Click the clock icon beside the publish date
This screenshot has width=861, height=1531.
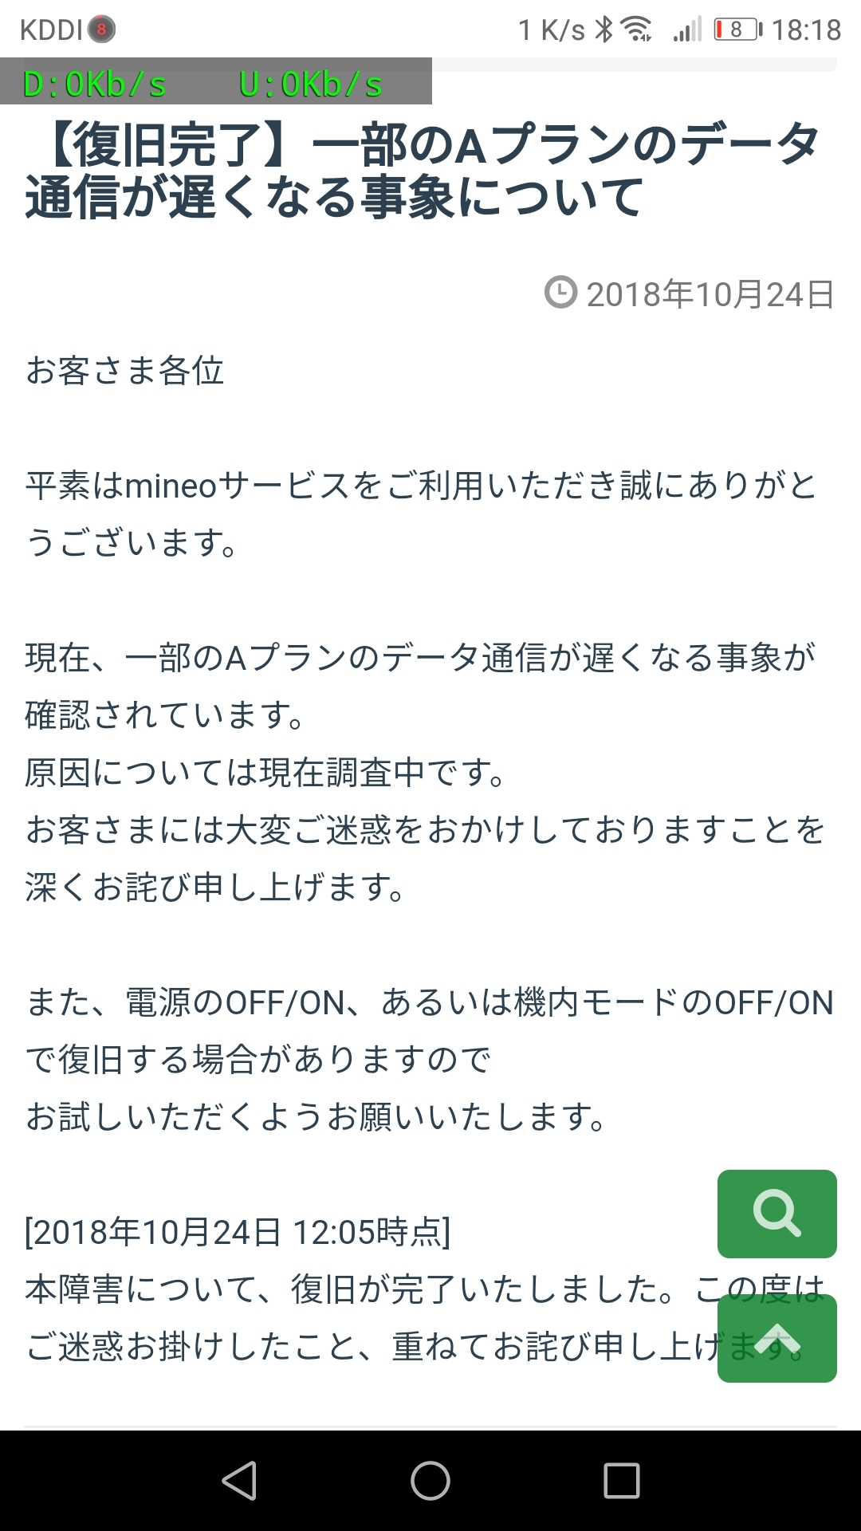point(560,293)
